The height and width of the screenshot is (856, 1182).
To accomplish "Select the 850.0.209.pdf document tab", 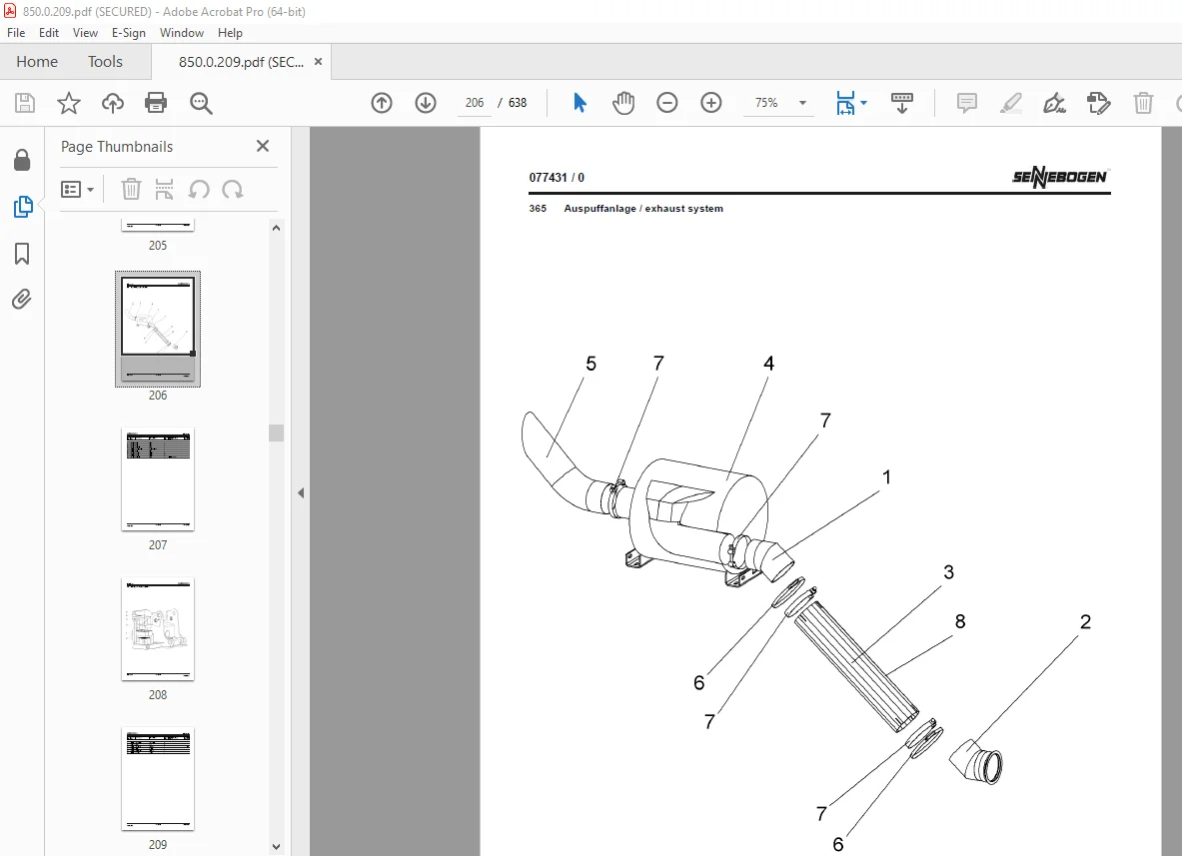I will [x=241, y=62].
